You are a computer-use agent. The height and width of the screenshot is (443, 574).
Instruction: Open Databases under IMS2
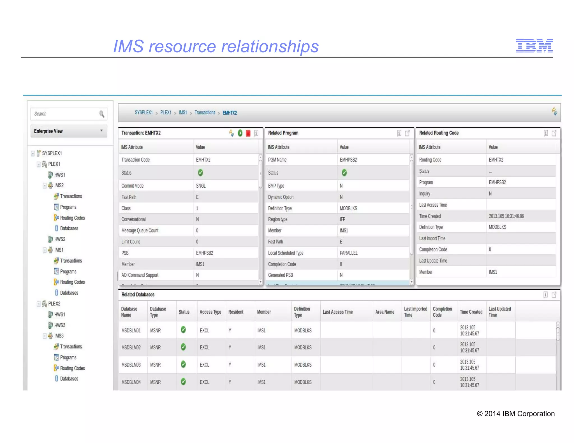(x=66, y=229)
